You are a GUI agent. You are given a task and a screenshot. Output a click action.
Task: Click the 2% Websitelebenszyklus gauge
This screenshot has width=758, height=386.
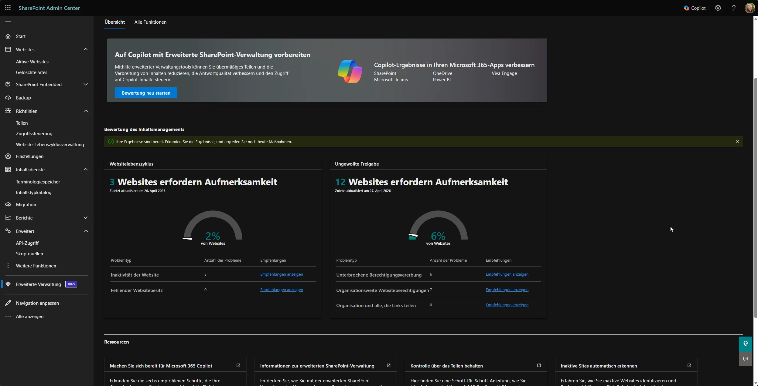pyautogui.click(x=213, y=227)
